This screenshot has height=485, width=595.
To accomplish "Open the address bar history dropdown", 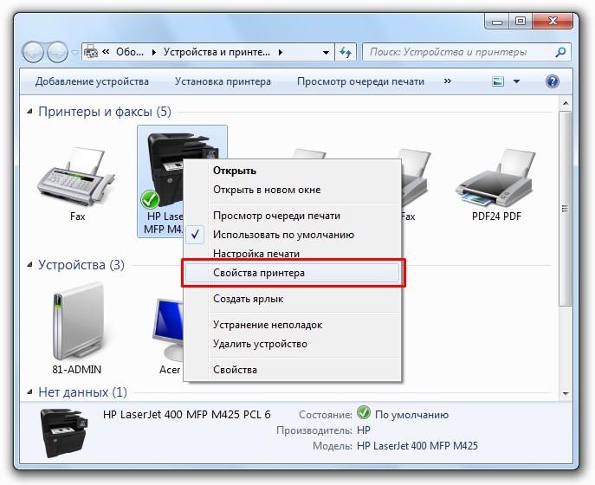I will point(326,52).
